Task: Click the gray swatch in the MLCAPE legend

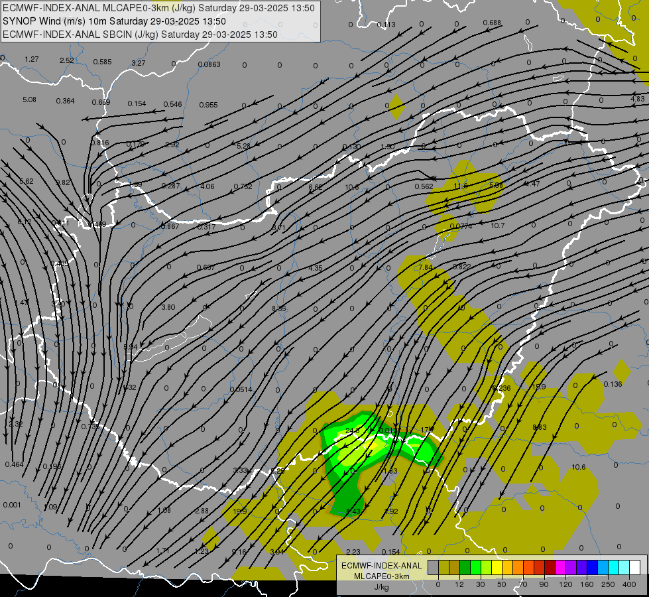Action: pos(434,567)
